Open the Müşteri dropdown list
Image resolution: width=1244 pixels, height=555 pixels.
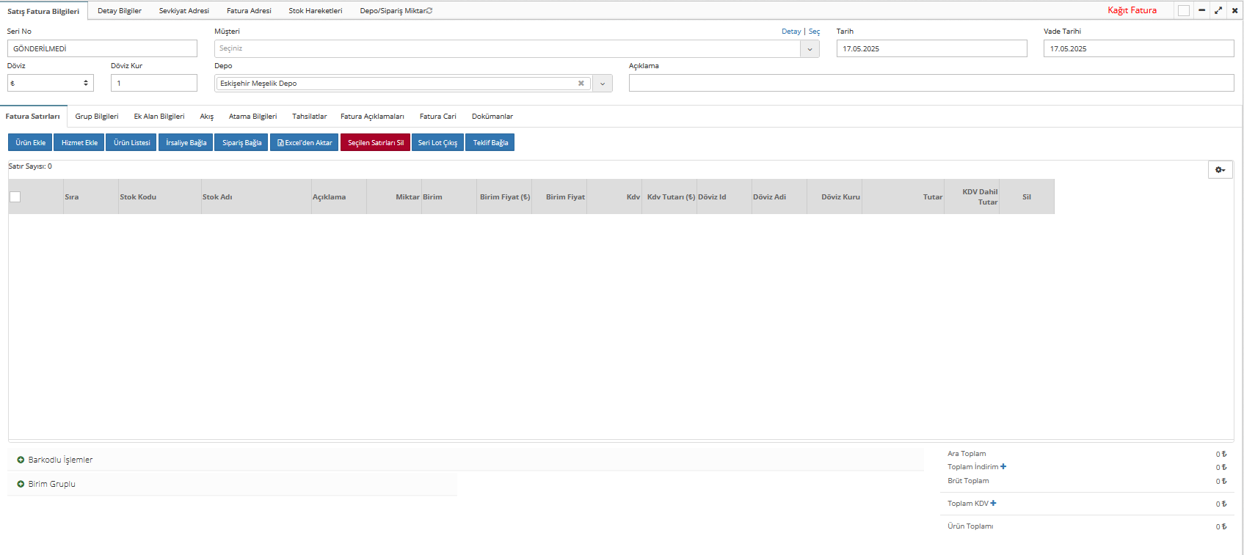click(810, 49)
